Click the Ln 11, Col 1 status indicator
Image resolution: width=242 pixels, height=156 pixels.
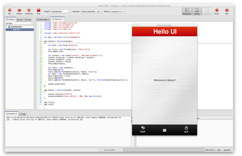(x=110, y=150)
